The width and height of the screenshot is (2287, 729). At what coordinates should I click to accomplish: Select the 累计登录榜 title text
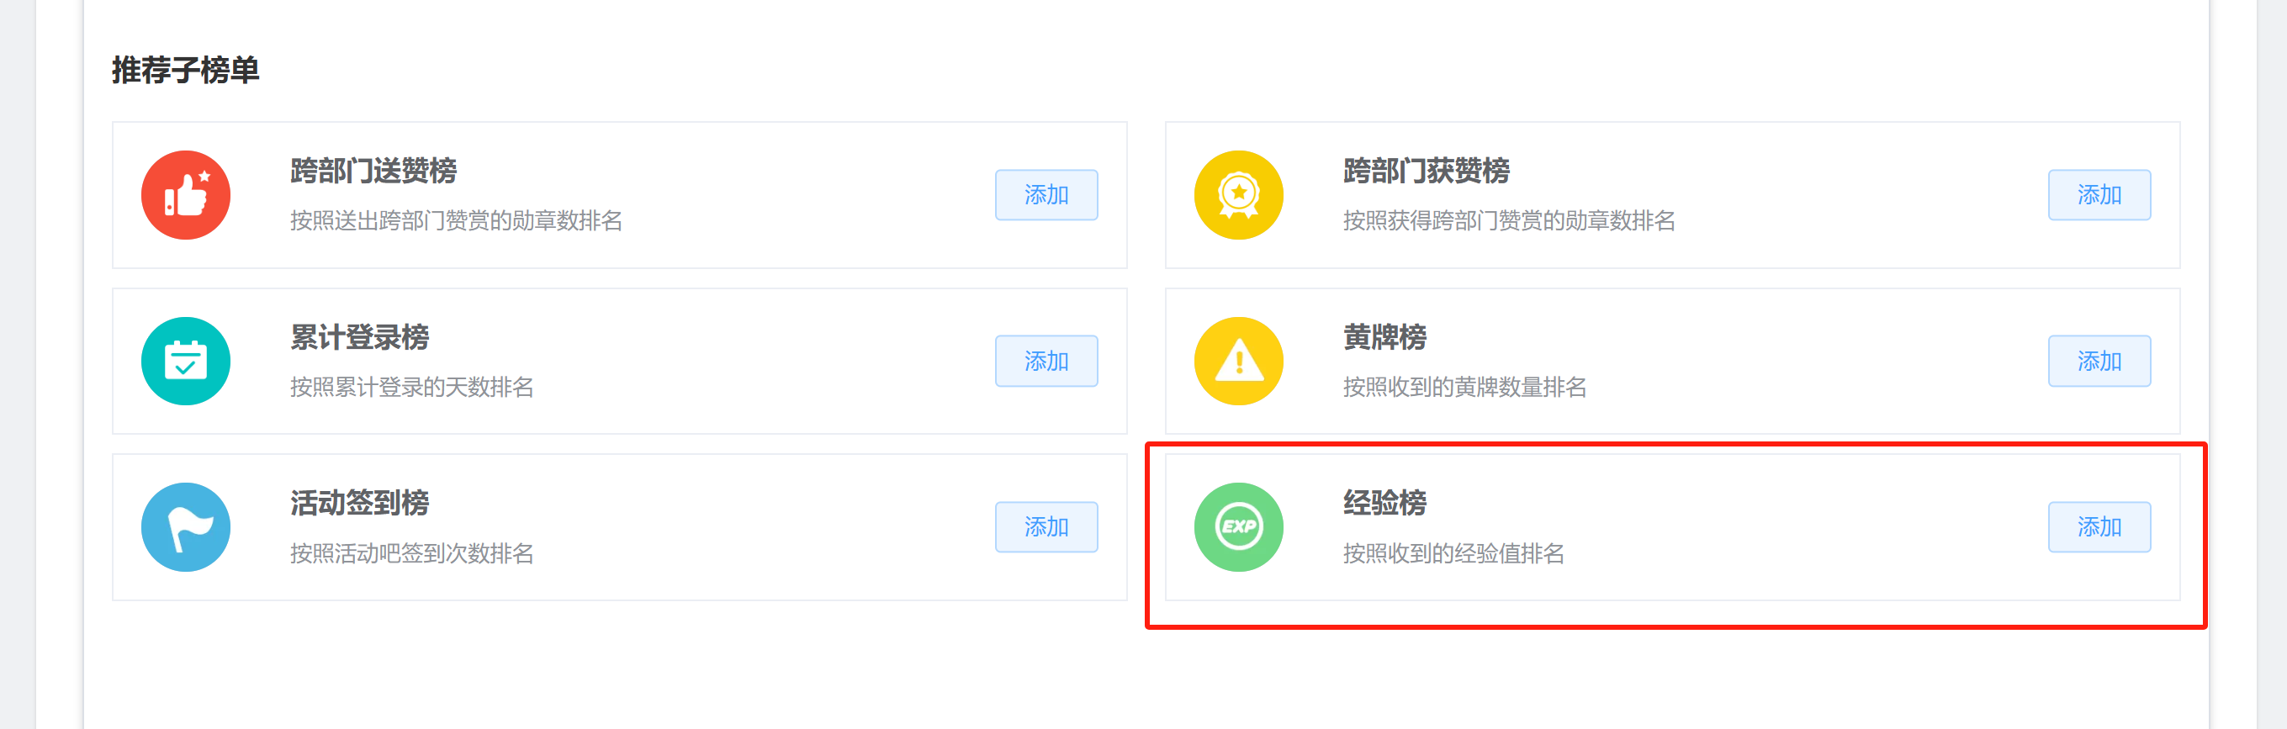pyautogui.click(x=359, y=337)
